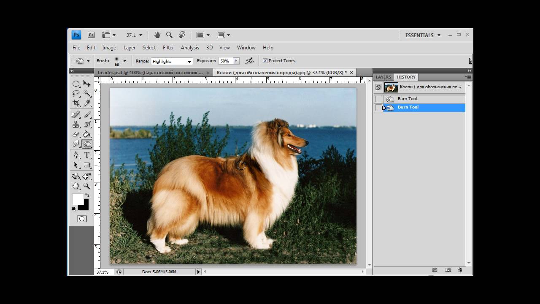This screenshot has width=540, height=304.
Task: Open the Brush preset picker dropdown
Action: coord(124,61)
